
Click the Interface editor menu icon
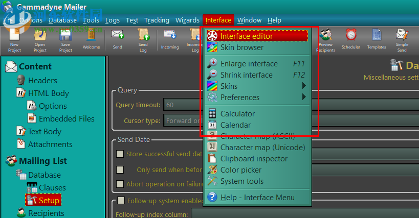coord(212,36)
